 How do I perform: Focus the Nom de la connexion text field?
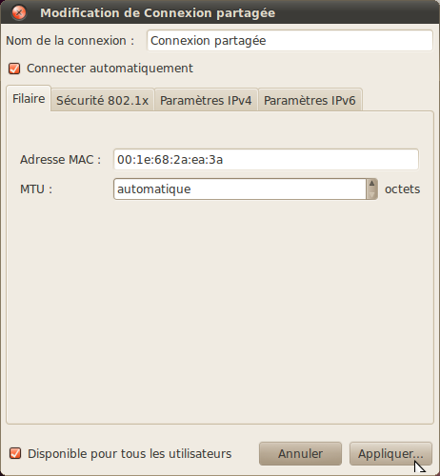pos(290,41)
